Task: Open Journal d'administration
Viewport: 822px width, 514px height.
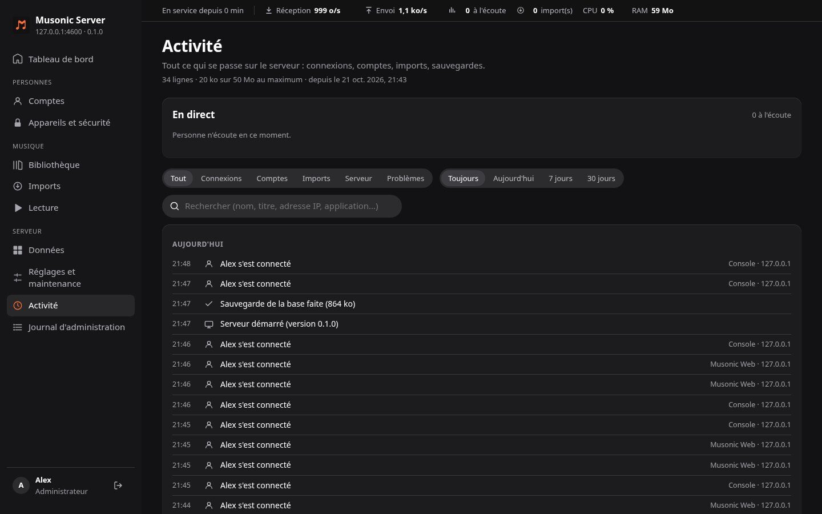Action: pyautogui.click(x=71, y=327)
